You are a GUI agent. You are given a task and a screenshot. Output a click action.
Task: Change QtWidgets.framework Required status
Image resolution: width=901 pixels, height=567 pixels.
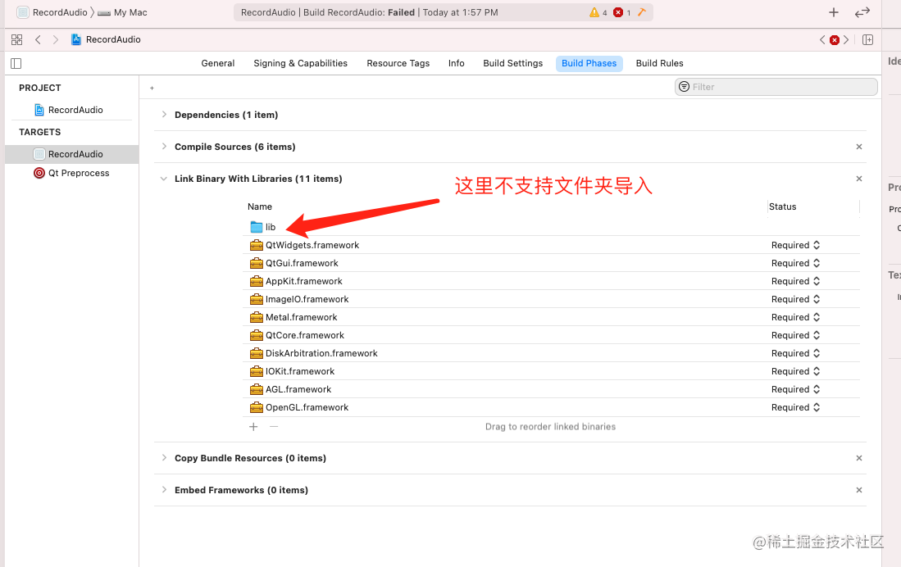coord(795,245)
